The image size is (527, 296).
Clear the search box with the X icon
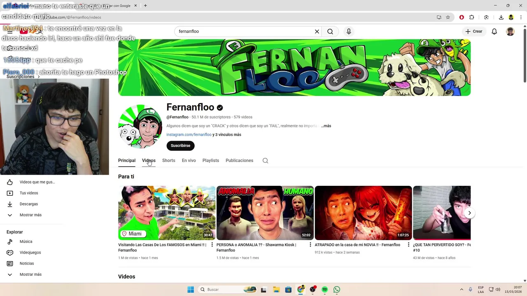point(317,31)
